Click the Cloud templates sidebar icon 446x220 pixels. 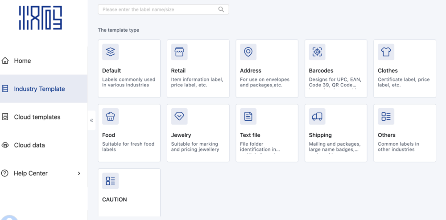tap(5, 117)
